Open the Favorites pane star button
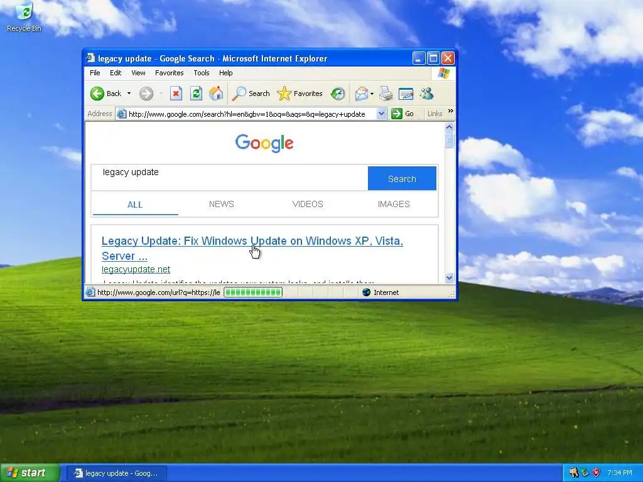The image size is (643, 482). 300,94
